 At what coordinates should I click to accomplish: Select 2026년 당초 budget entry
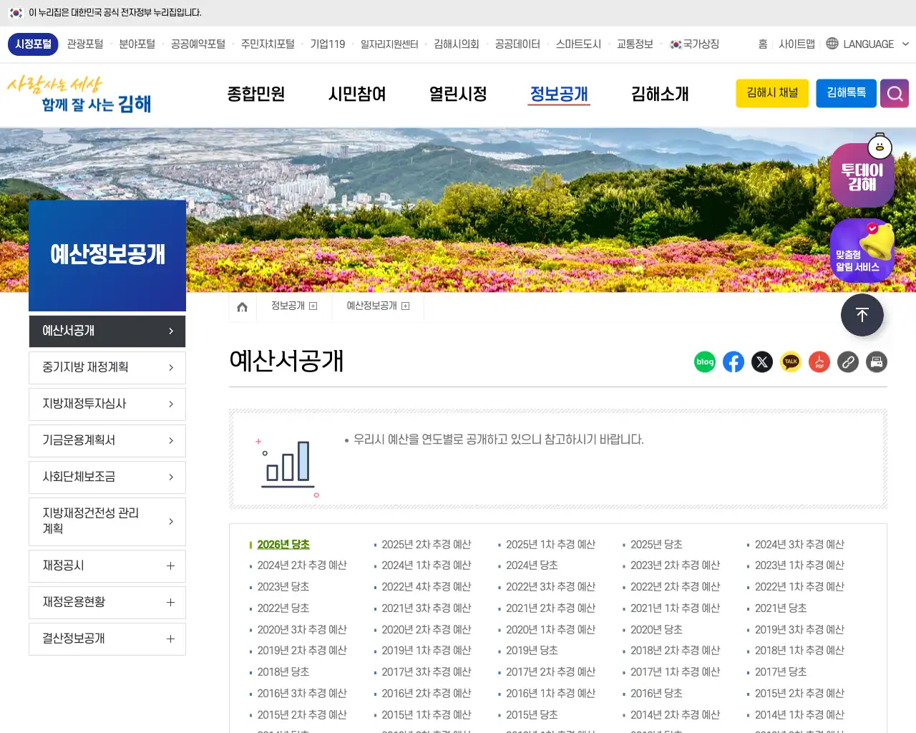click(283, 545)
